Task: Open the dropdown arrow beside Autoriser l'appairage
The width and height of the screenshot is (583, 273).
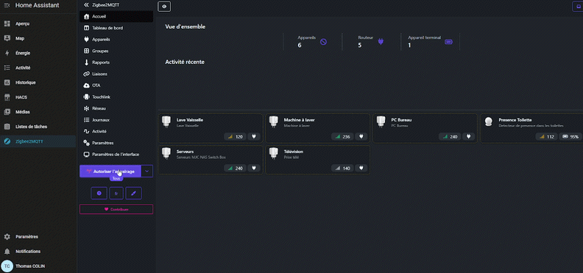Action: coord(147,171)
